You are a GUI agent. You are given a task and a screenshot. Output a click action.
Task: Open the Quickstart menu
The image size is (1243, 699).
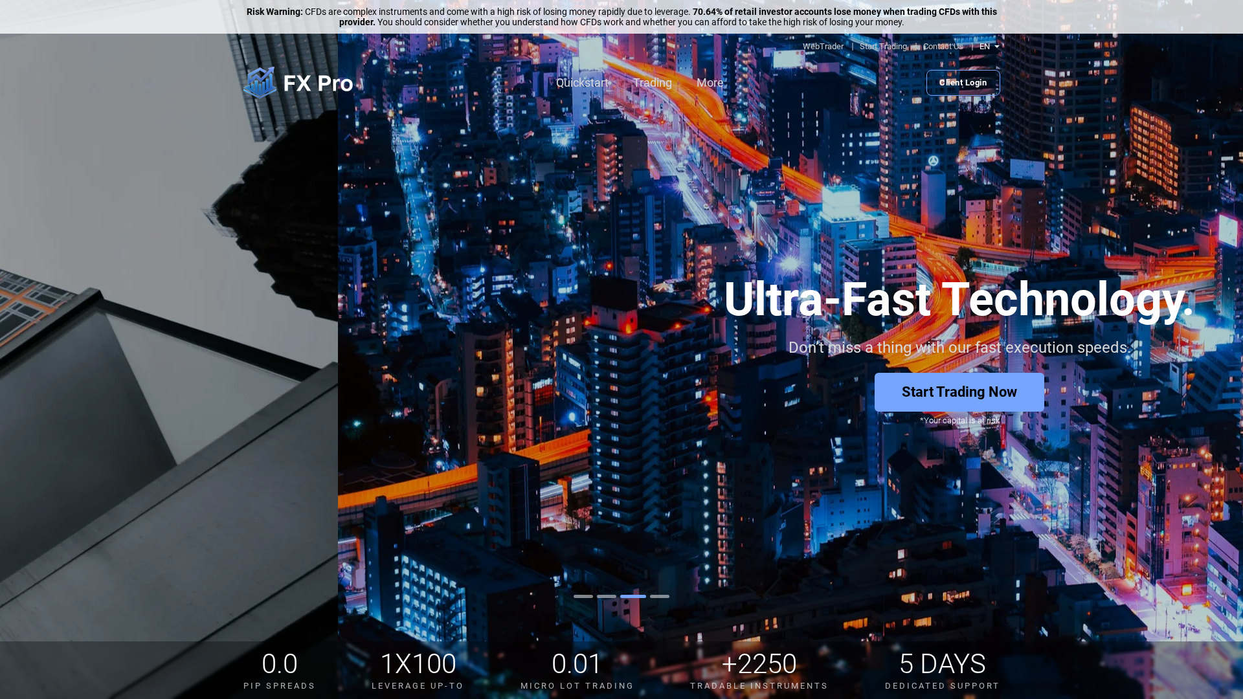[x=582, y=83]
